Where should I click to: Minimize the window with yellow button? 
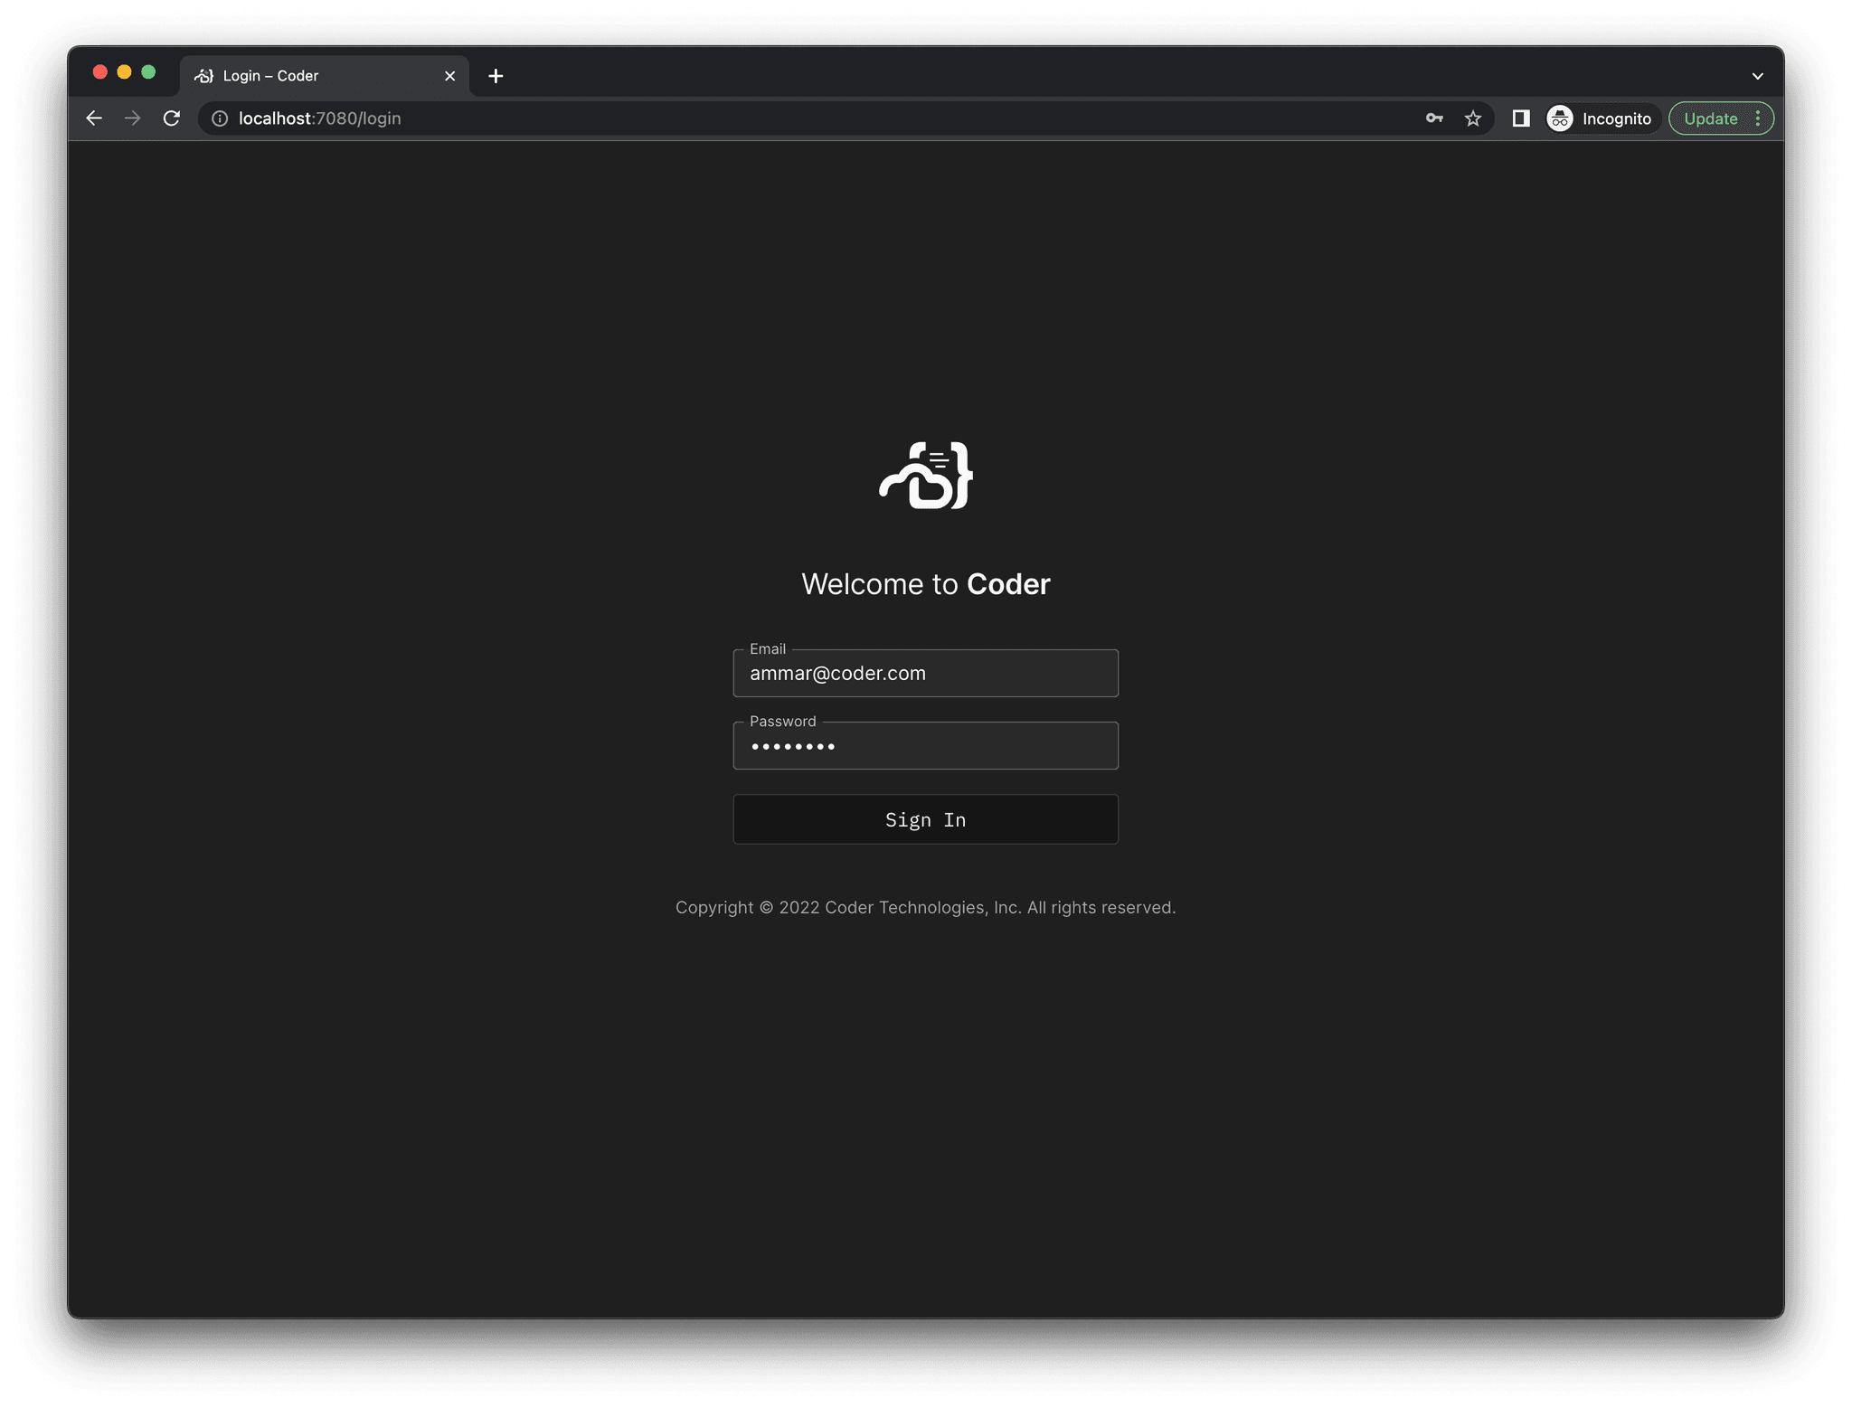tap(125, 72)
